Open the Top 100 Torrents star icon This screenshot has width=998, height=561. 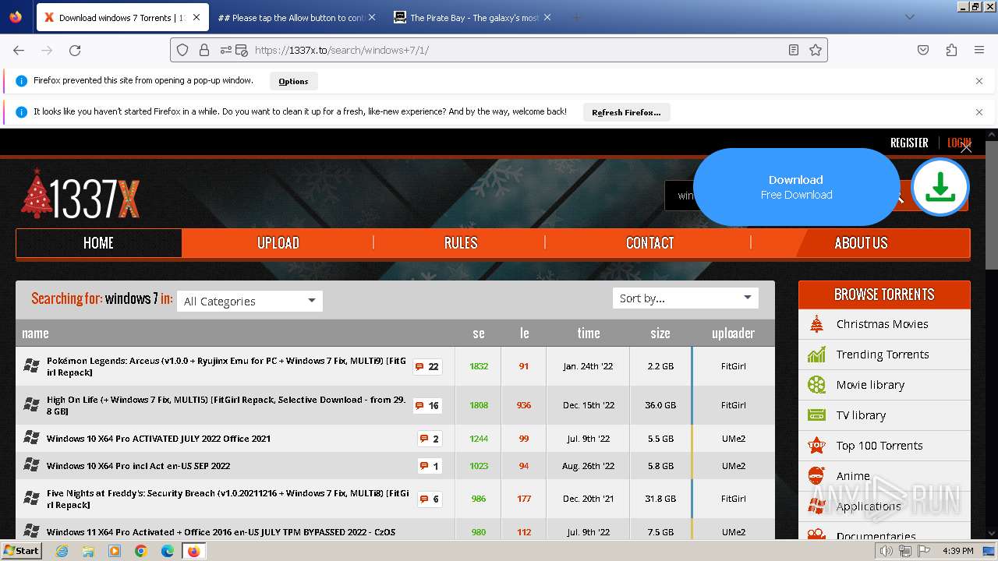pyautogui.click(x=816, y=446)
